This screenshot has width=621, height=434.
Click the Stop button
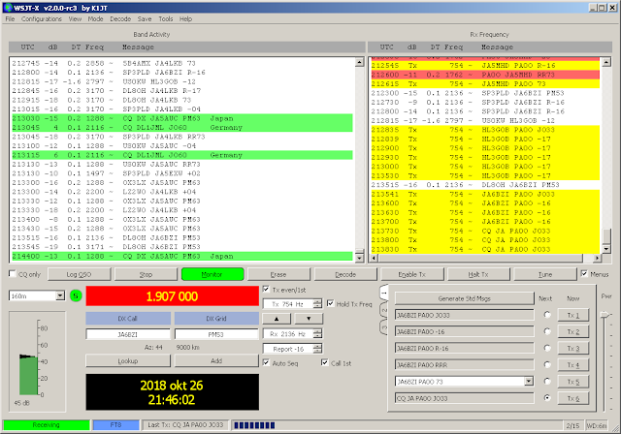click(146, 274)
